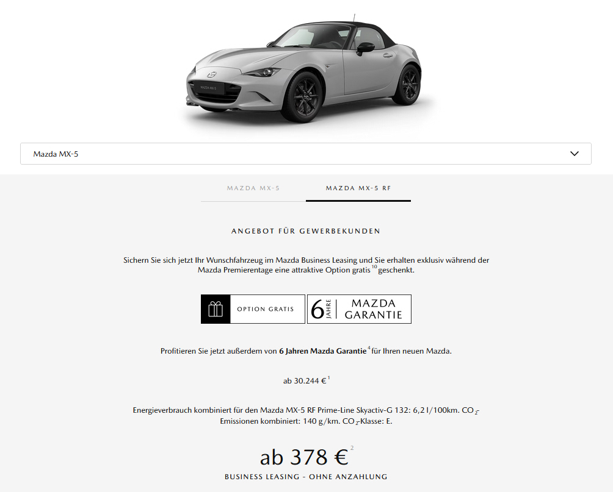This screenshot has height=492, width=613.
Task: Open footnote 2 beside ab 378 €
Action: tap(352, 448)
